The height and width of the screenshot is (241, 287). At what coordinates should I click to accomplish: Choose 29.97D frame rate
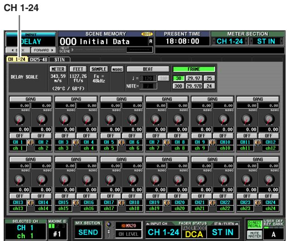tap(194, 86)
